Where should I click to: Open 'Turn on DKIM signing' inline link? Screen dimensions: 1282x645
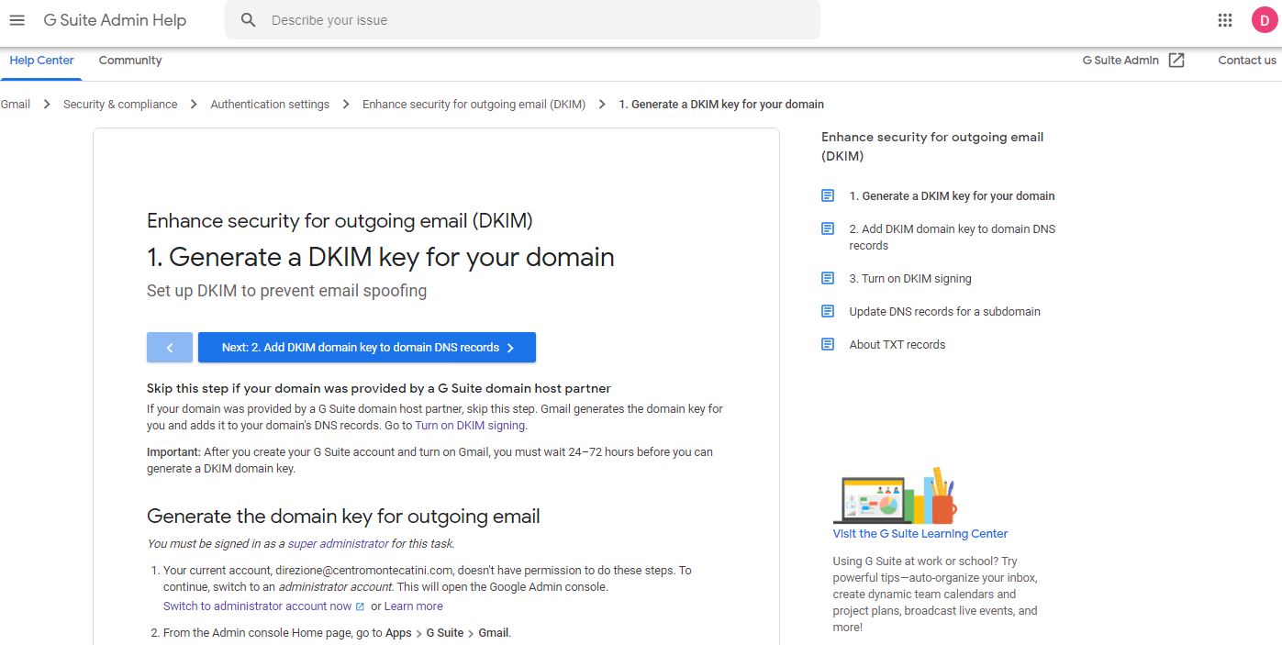pyautogui.click(x=470, y=426)
